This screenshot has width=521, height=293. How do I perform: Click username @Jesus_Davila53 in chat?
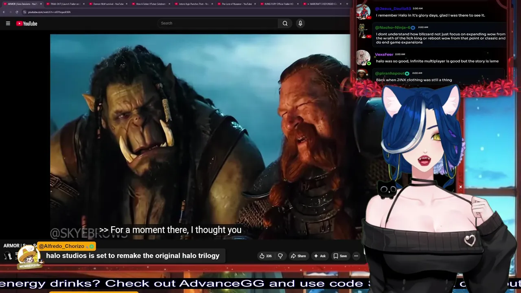coord(393,9)
